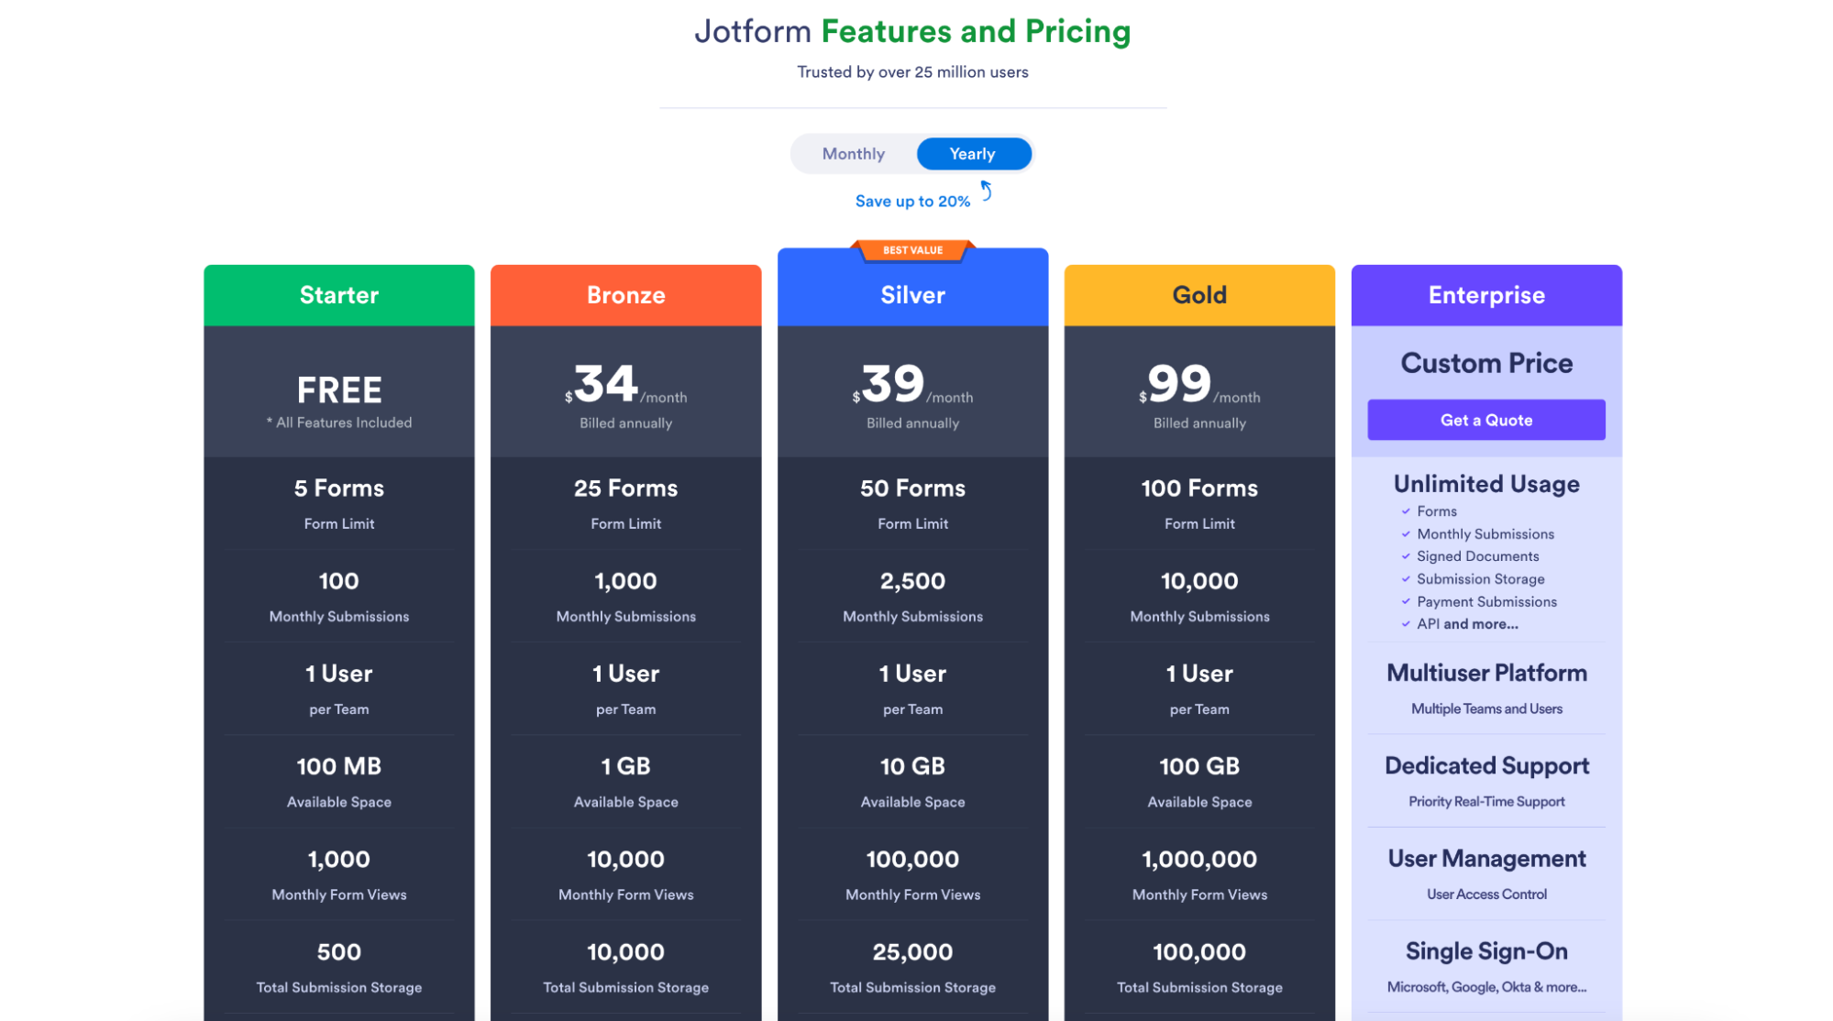Image resolution: width=1833 pixels, height=1021 pixels.
Task: Select the Bronze plan header
Action: point(625,295)
